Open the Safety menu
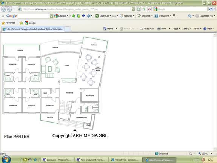Screen dimensions: 217x163 tap(187, 29)
